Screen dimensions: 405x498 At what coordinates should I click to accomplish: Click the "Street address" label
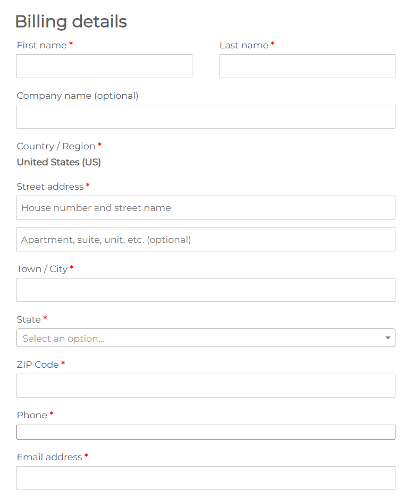pyautogui.click(x=50, y=187)
